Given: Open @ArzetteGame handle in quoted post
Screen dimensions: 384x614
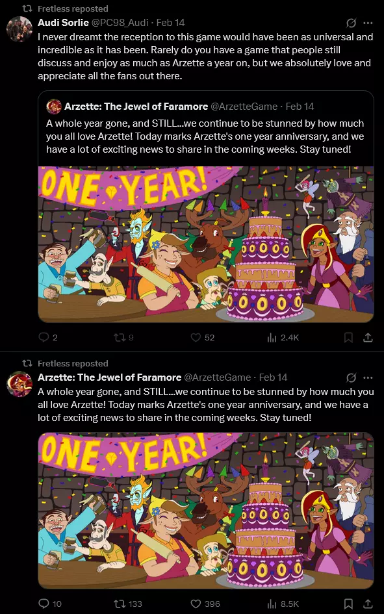Looking at the screenshot, I should pyautogui.click(x=244, y=107).
